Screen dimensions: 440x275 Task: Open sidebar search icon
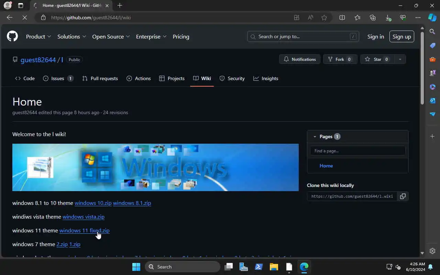pyautogui.click(x=432, y=32)
